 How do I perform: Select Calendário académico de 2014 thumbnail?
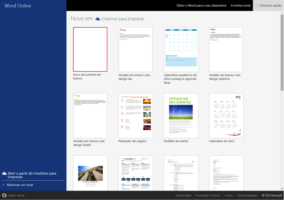tap(181, 50)
